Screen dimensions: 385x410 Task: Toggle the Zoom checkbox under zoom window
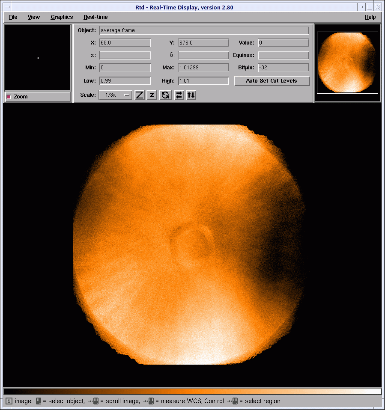[x=9, y=97]
